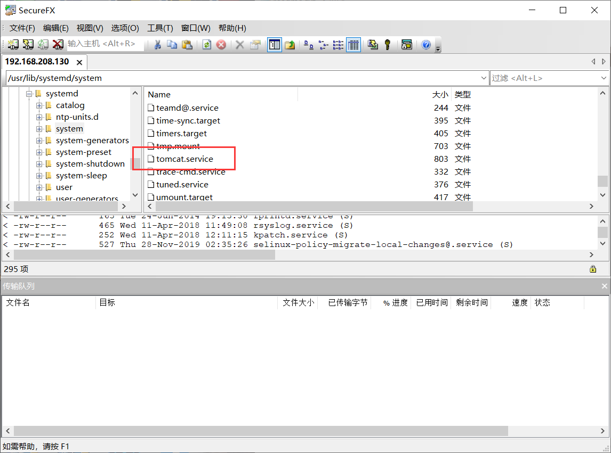The width and height of the screenshot is (611, 453).
Task: Expand the ntp-units.d folder node
Action: point(39,117)
